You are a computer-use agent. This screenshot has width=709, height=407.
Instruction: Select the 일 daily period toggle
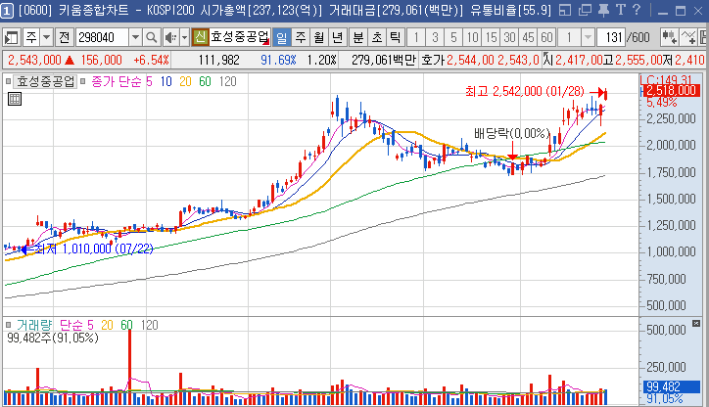[x=281, y=37]
